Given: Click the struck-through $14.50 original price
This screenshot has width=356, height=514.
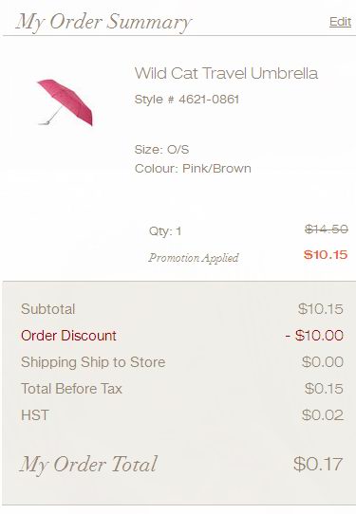Looking at the screenshot, I should tap(327, 229).
